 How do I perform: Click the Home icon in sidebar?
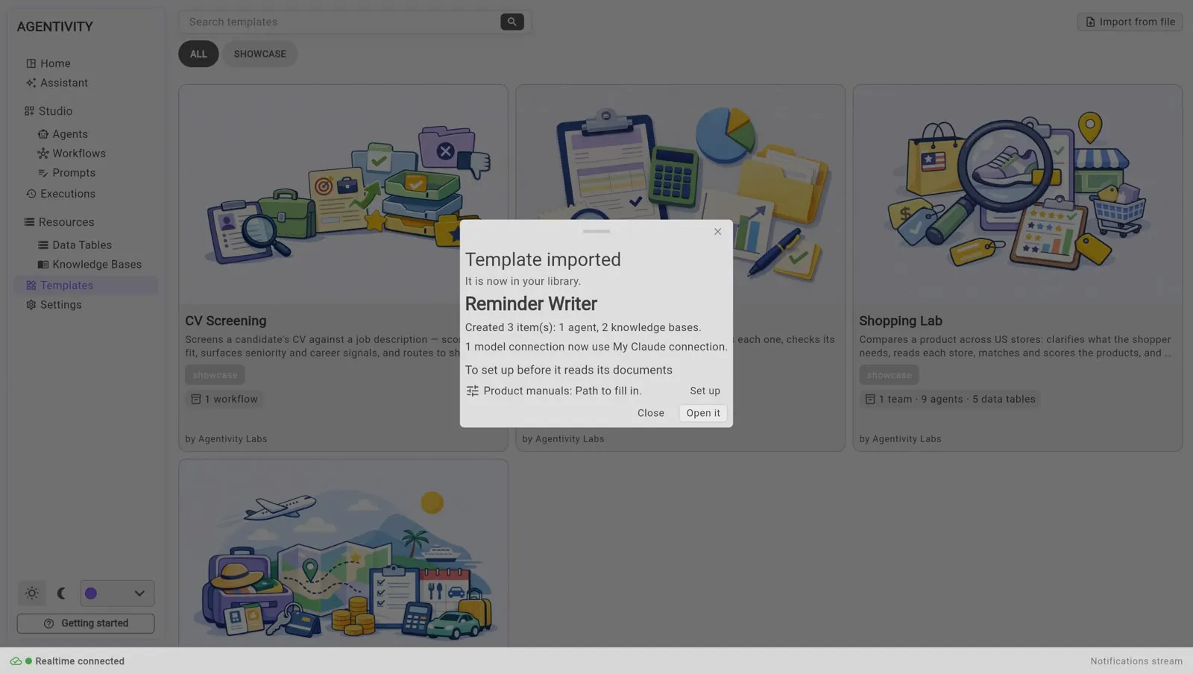[x=31, y=63]
